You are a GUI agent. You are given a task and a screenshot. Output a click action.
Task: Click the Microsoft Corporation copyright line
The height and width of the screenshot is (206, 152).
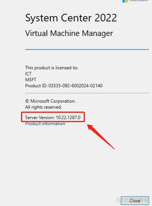(50, 101)
